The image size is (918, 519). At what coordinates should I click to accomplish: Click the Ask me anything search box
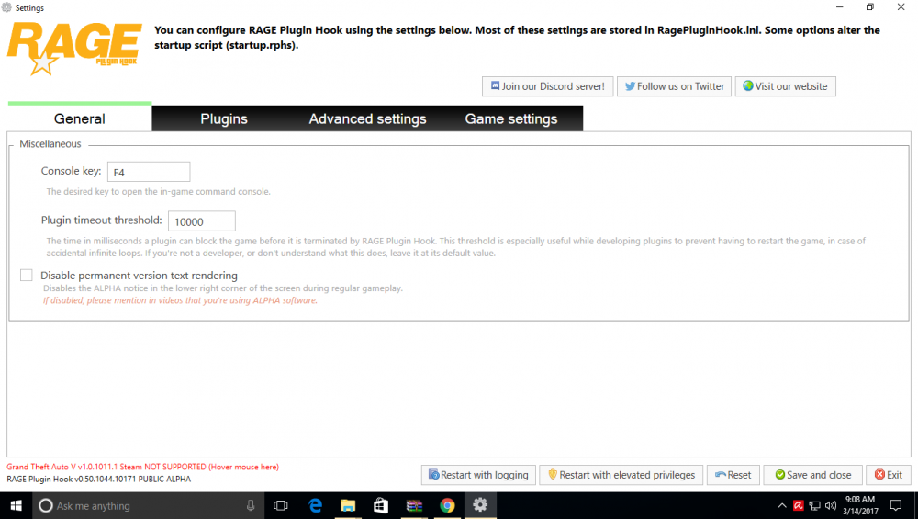(x=150, y=505)
